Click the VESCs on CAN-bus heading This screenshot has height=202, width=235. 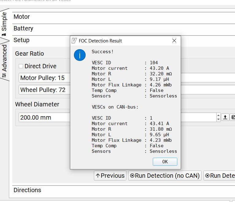point(115,107)
